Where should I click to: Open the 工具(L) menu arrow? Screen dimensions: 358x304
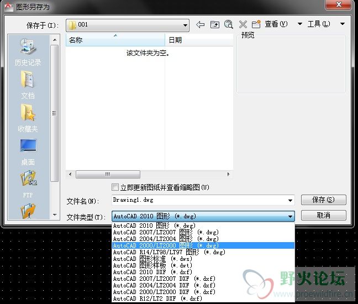343,24
